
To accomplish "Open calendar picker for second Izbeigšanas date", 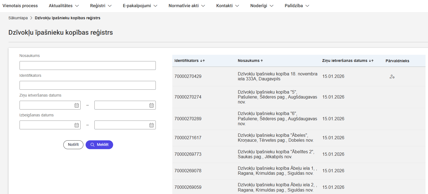I will click(151, 125).
